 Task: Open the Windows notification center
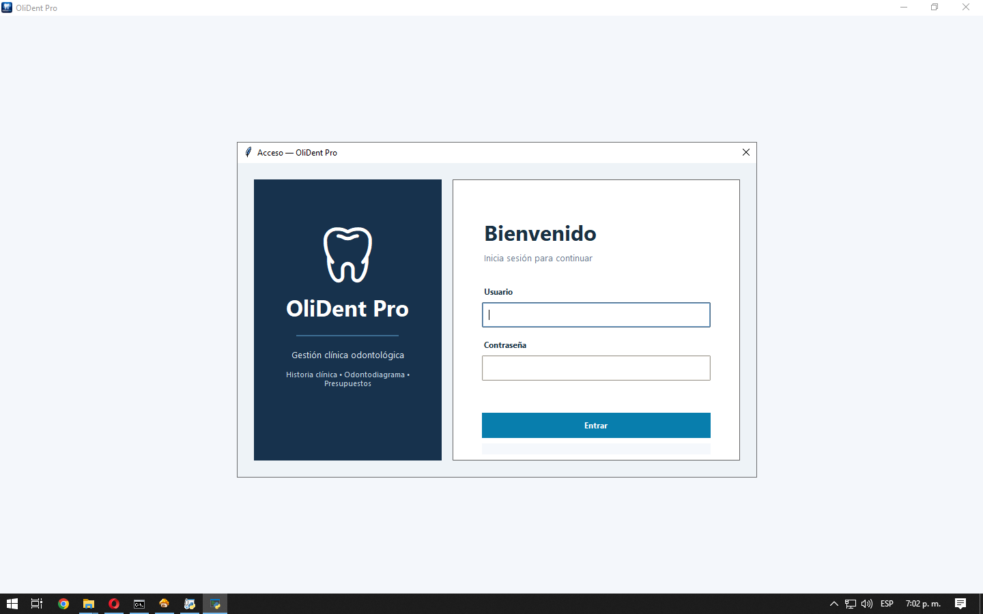click(960, 604)
